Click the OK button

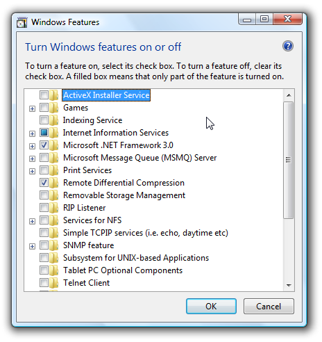point(211,307)
